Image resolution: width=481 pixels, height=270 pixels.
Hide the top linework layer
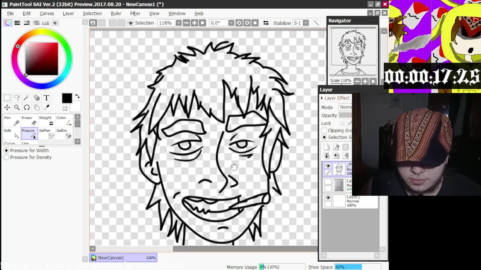pyautogui.click(x=328, y=166)
